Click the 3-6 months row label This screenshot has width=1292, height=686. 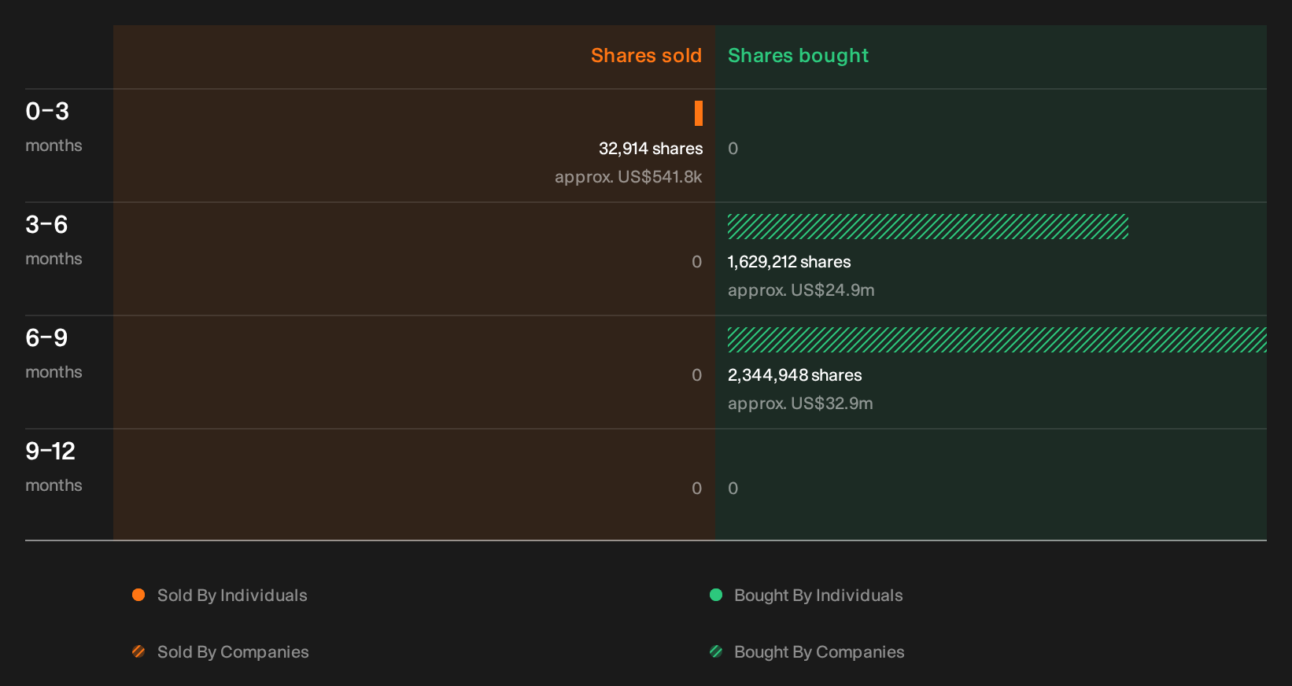[54, 240]
